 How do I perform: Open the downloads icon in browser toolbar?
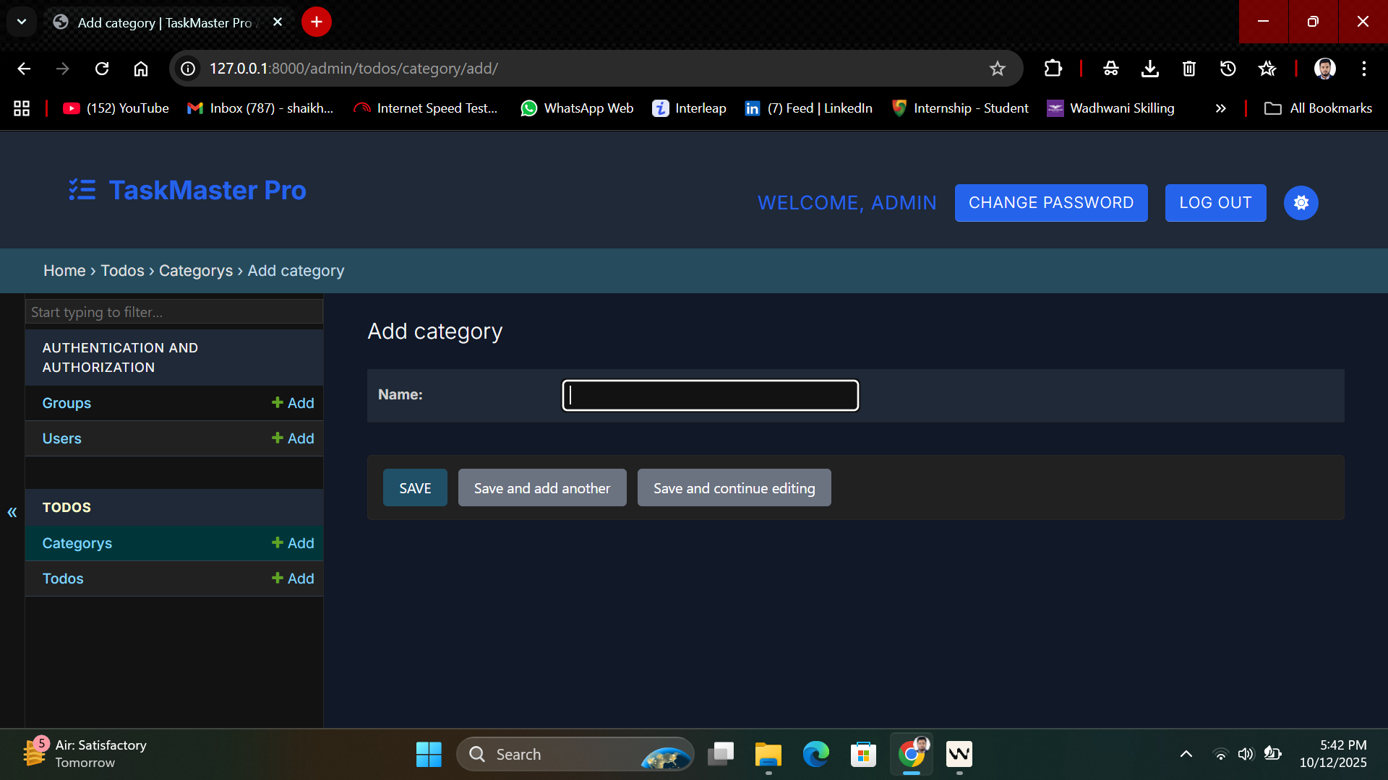point(1150,69)
